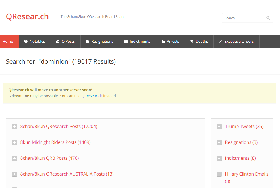The height and width of the screenshot is (188, 280).
Task: Expand 8chan/8kun QRB Posts plus icon
Action: [x=14, y=158]
